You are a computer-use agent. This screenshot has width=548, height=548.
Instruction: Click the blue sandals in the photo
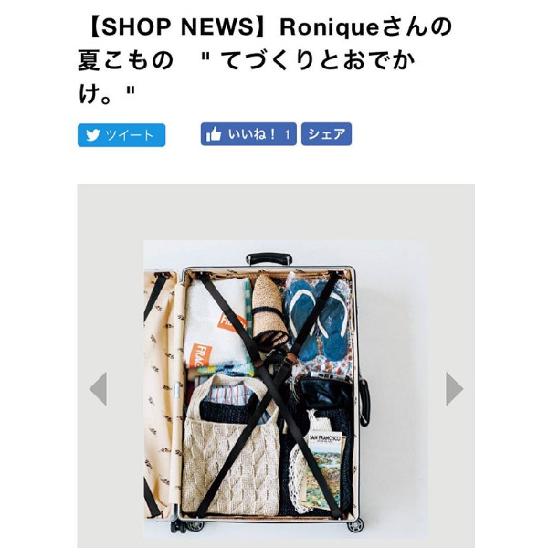(x=316, y=324)
